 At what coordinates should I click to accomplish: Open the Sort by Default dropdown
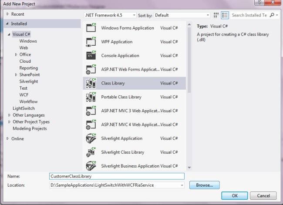[x=182, y=15]
